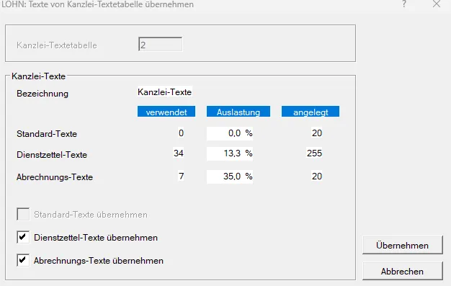Click the Abbrechen button
This screenshot has width=451, height=286.
pyautogui.click(x=403, y=271)
